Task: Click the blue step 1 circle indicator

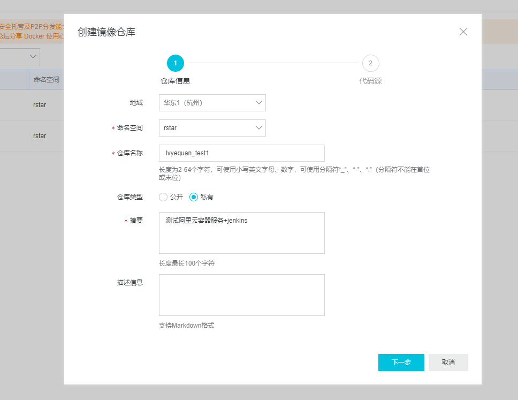Action: [x=175, y=63]
